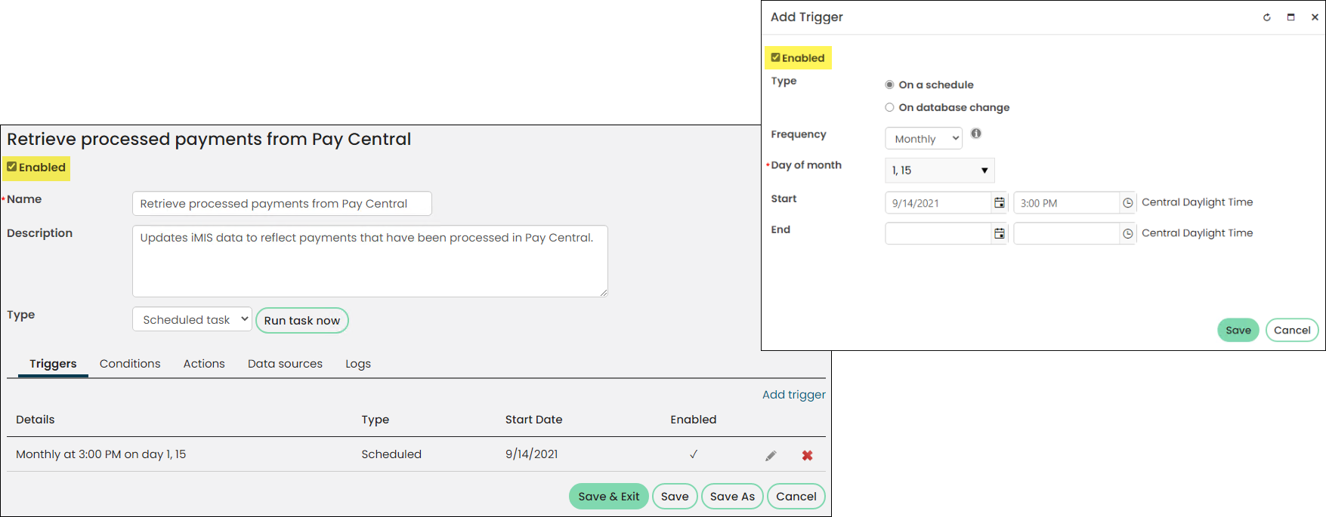Image resolution: width=1326 pixels, height=517 pixels.
Task: Maximize the Add Trigger dialog
Action: pos(1291,17)
